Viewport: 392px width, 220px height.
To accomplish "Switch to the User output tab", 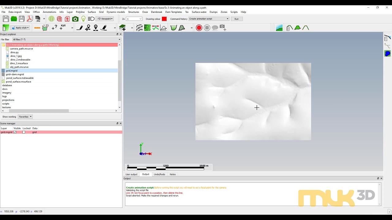I will [x=131, y=174].
